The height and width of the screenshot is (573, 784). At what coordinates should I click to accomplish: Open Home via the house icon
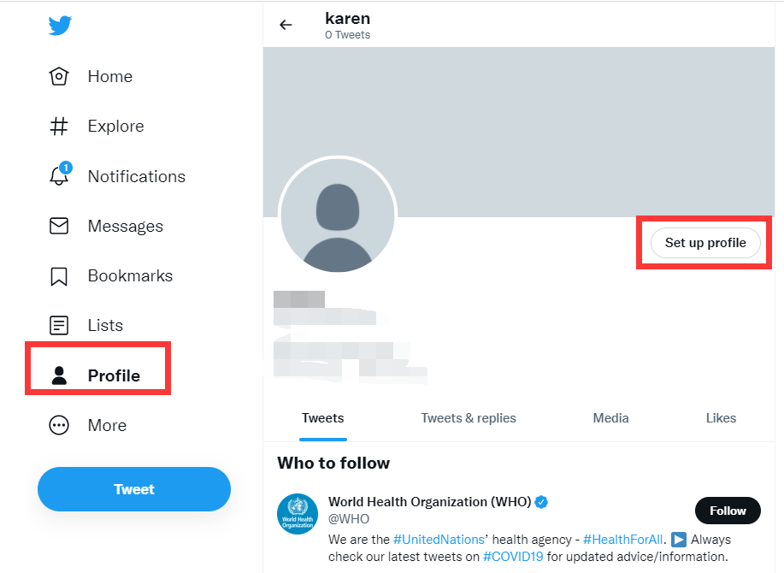[59, 77]
